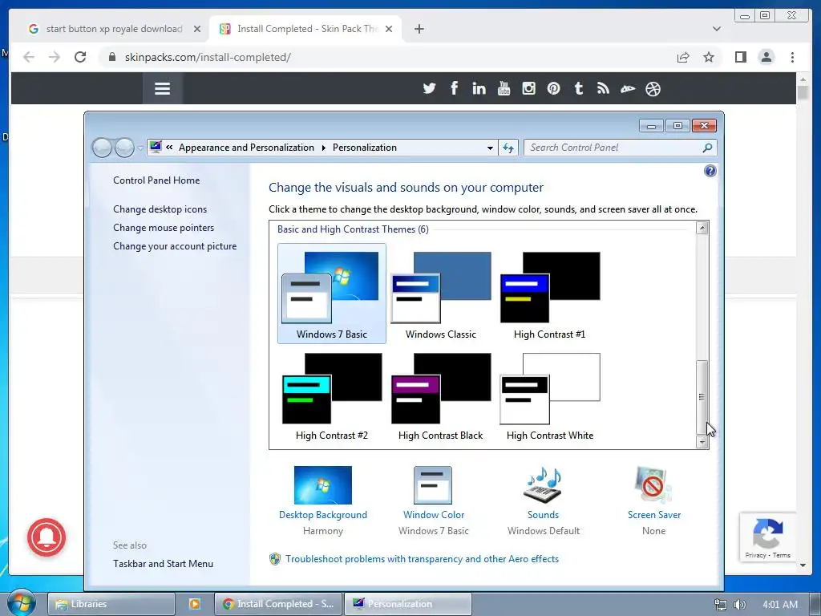The image size is (821, 616).
Task: Open a new Chrome tab
Action: [419, 29]
